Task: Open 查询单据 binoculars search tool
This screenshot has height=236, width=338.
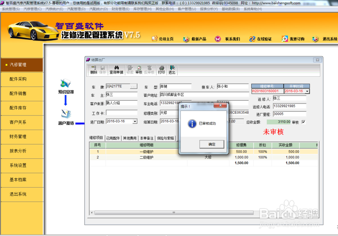Action: pos(116,70)
